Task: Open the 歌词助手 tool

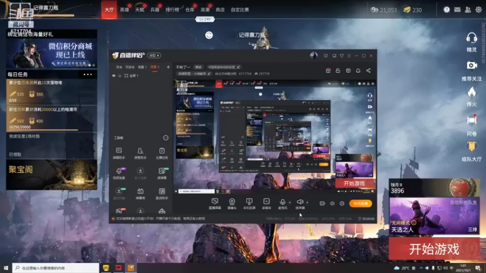Action: pyautogui.click(x=162, y=194)
